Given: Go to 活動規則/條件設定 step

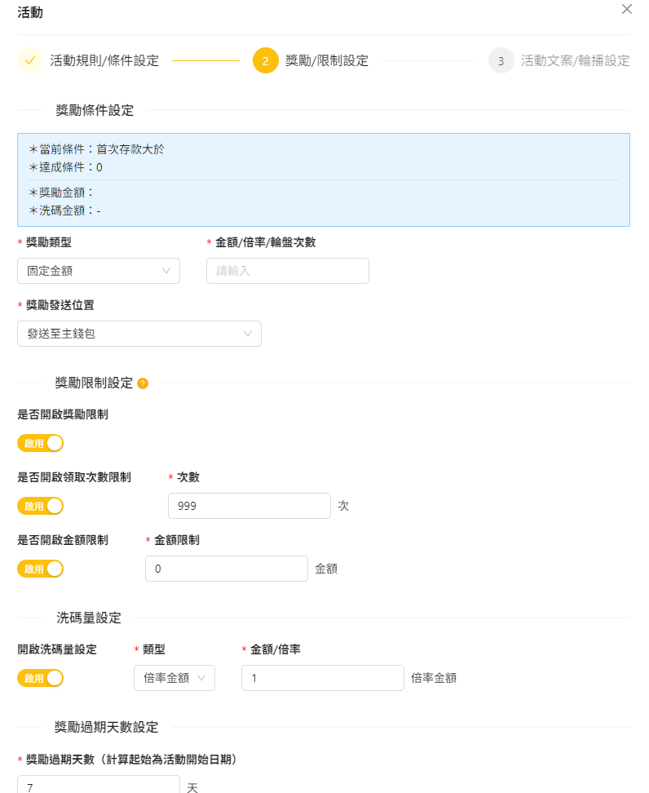Looking at the screenshot, I should click(104, 60).
